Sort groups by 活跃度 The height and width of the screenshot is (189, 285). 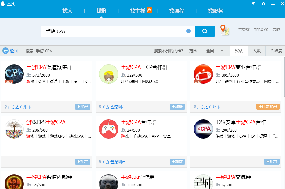(x=275, y=51)
